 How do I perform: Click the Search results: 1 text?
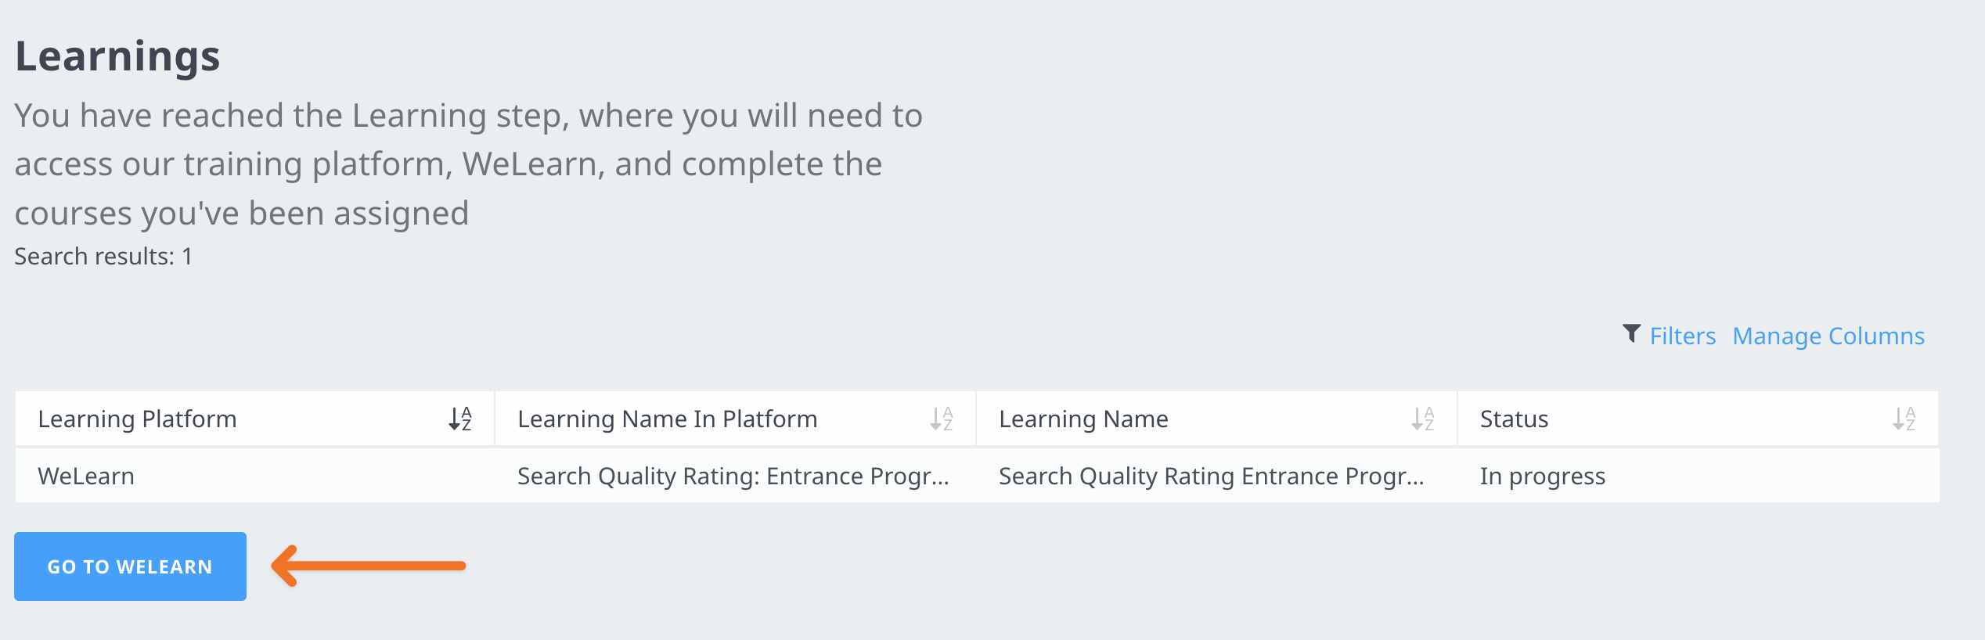click(x=103, y=256)
